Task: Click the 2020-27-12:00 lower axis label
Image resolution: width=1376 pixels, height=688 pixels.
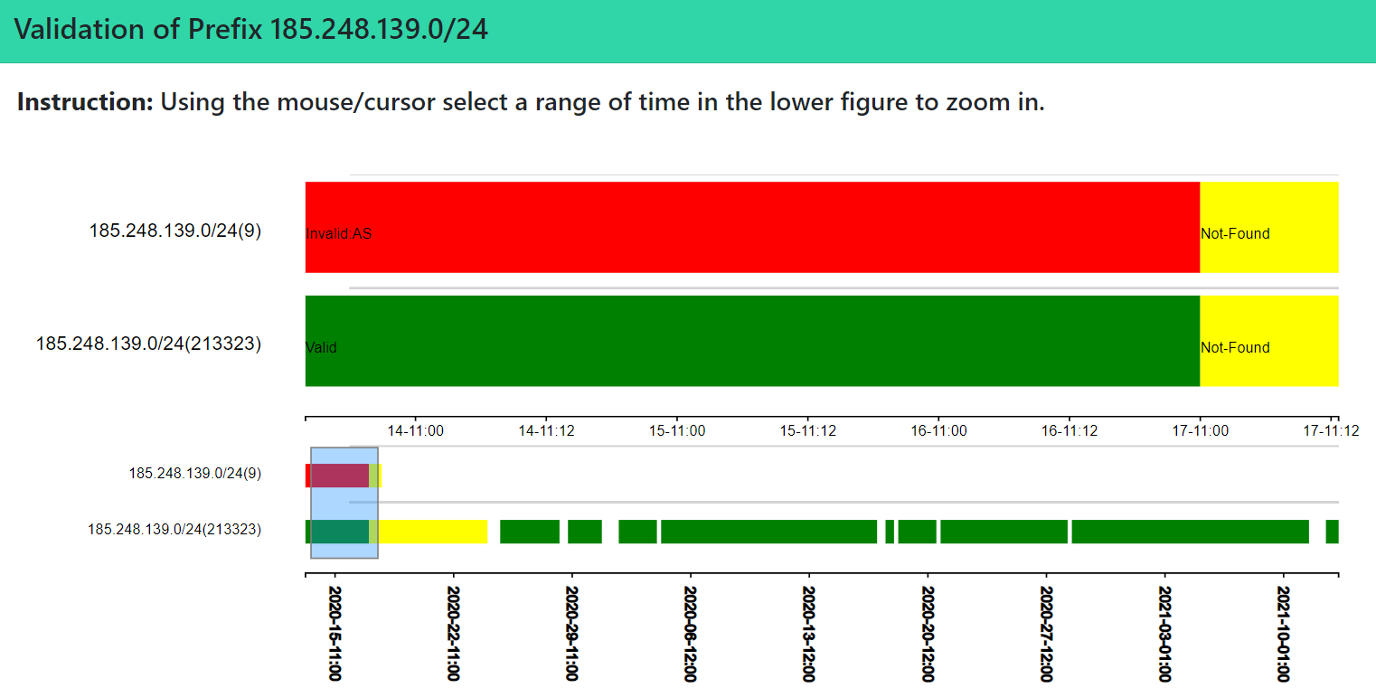Action: (1046, 634)
